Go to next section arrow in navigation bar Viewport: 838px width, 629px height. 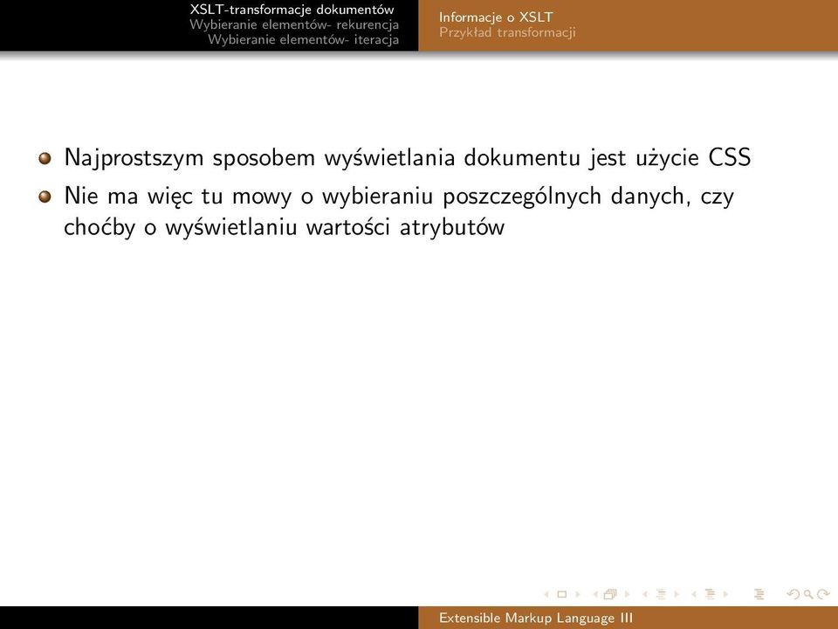(725, 594)
